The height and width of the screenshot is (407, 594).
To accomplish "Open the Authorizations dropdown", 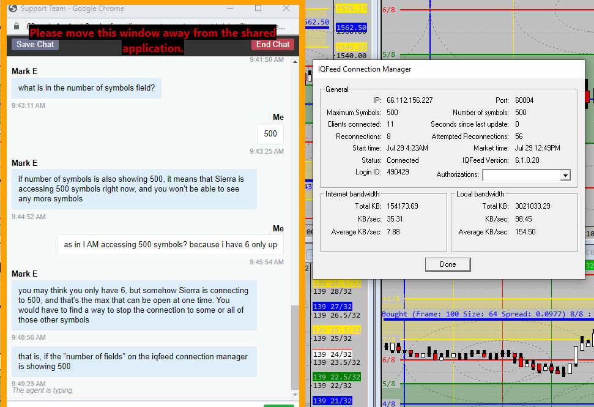I will (x=565, y=175).
